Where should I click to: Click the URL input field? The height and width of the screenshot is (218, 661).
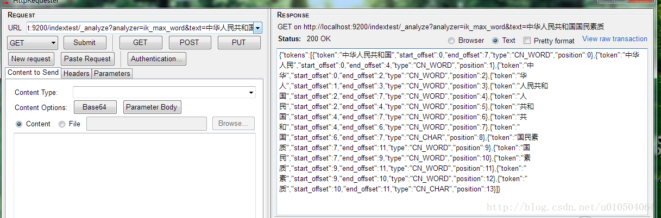point(140,28)
